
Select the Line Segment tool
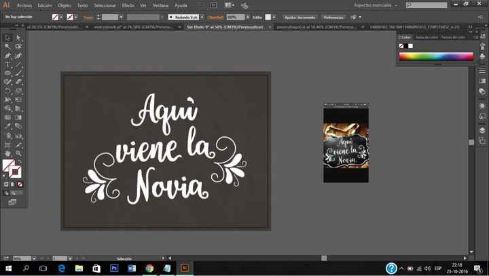click(18, 64)
